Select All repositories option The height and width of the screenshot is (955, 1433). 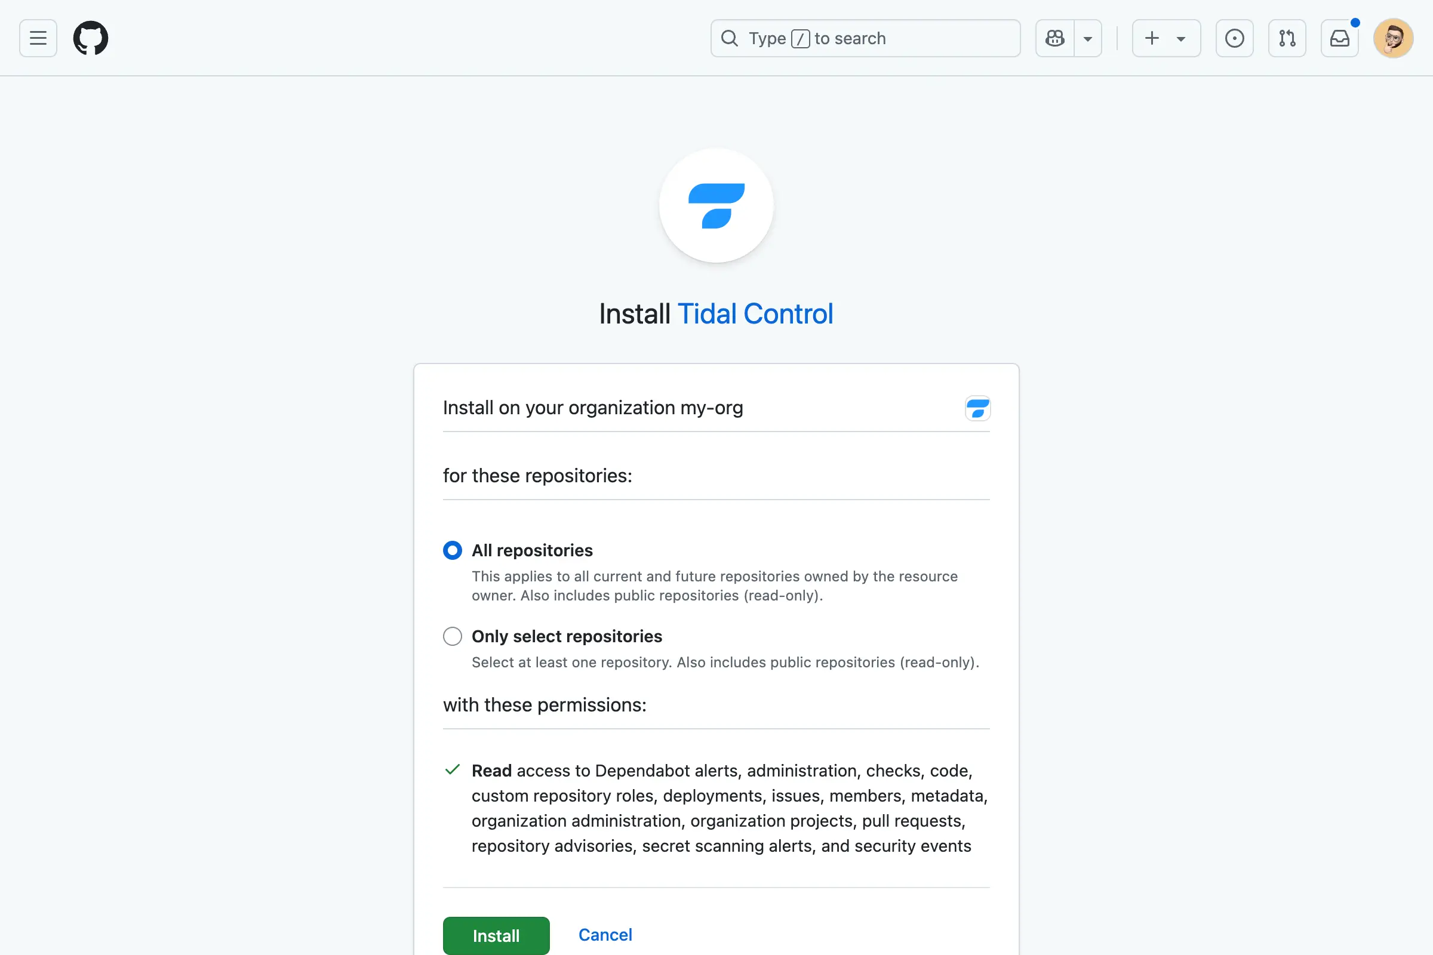(452, 550)
